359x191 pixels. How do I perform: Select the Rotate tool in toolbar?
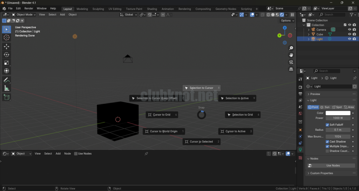6,55
